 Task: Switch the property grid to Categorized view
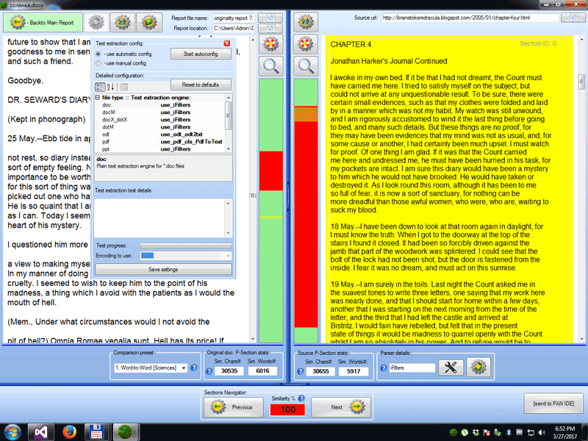point(100,87)
